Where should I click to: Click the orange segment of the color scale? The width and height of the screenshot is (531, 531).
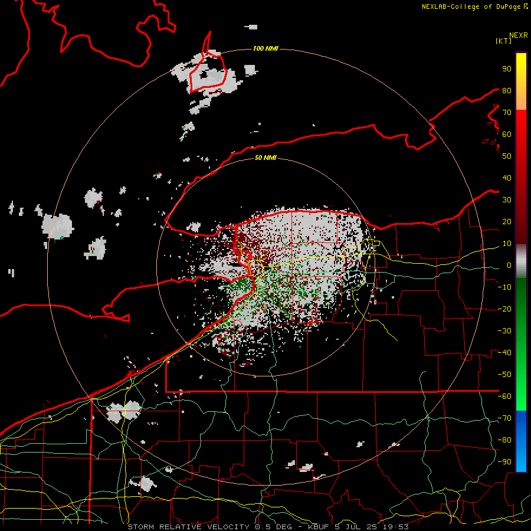tap(521, 100)
